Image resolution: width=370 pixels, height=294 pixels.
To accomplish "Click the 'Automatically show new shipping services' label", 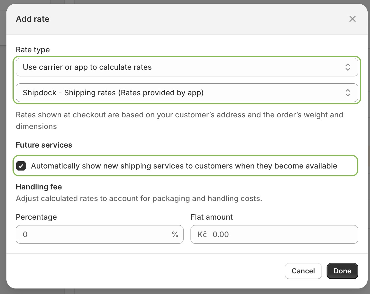I will pyautogui.click(x=184, y=166).
